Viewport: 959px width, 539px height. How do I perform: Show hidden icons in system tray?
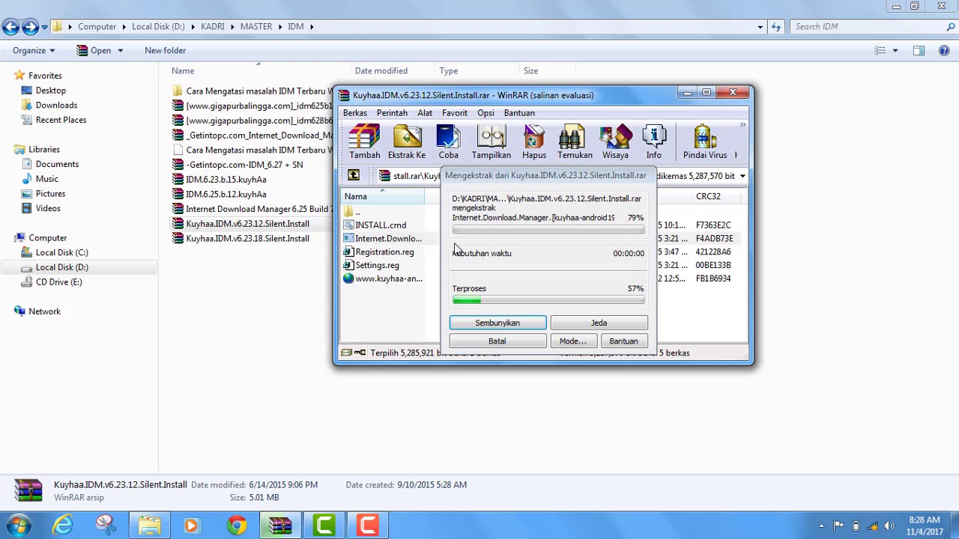tap(821, 526)
